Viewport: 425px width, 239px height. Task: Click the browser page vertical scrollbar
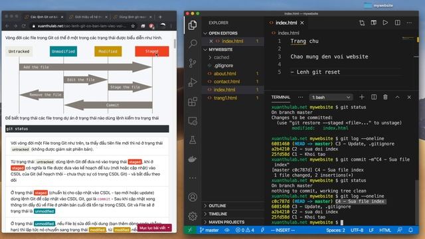175,44
